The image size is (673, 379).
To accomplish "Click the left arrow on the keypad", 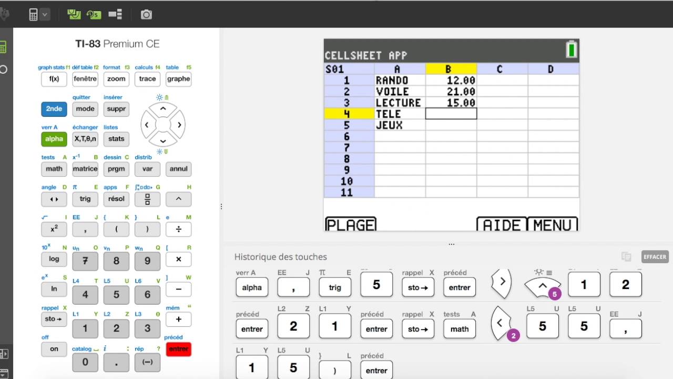I will coord(147,125).
